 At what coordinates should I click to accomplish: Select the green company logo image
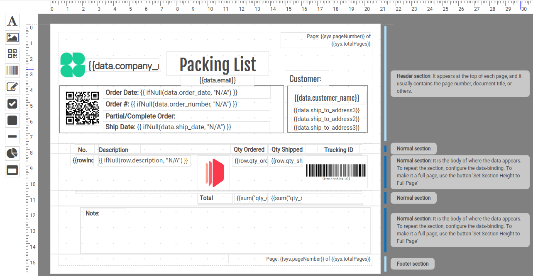[x=73, y=65]
